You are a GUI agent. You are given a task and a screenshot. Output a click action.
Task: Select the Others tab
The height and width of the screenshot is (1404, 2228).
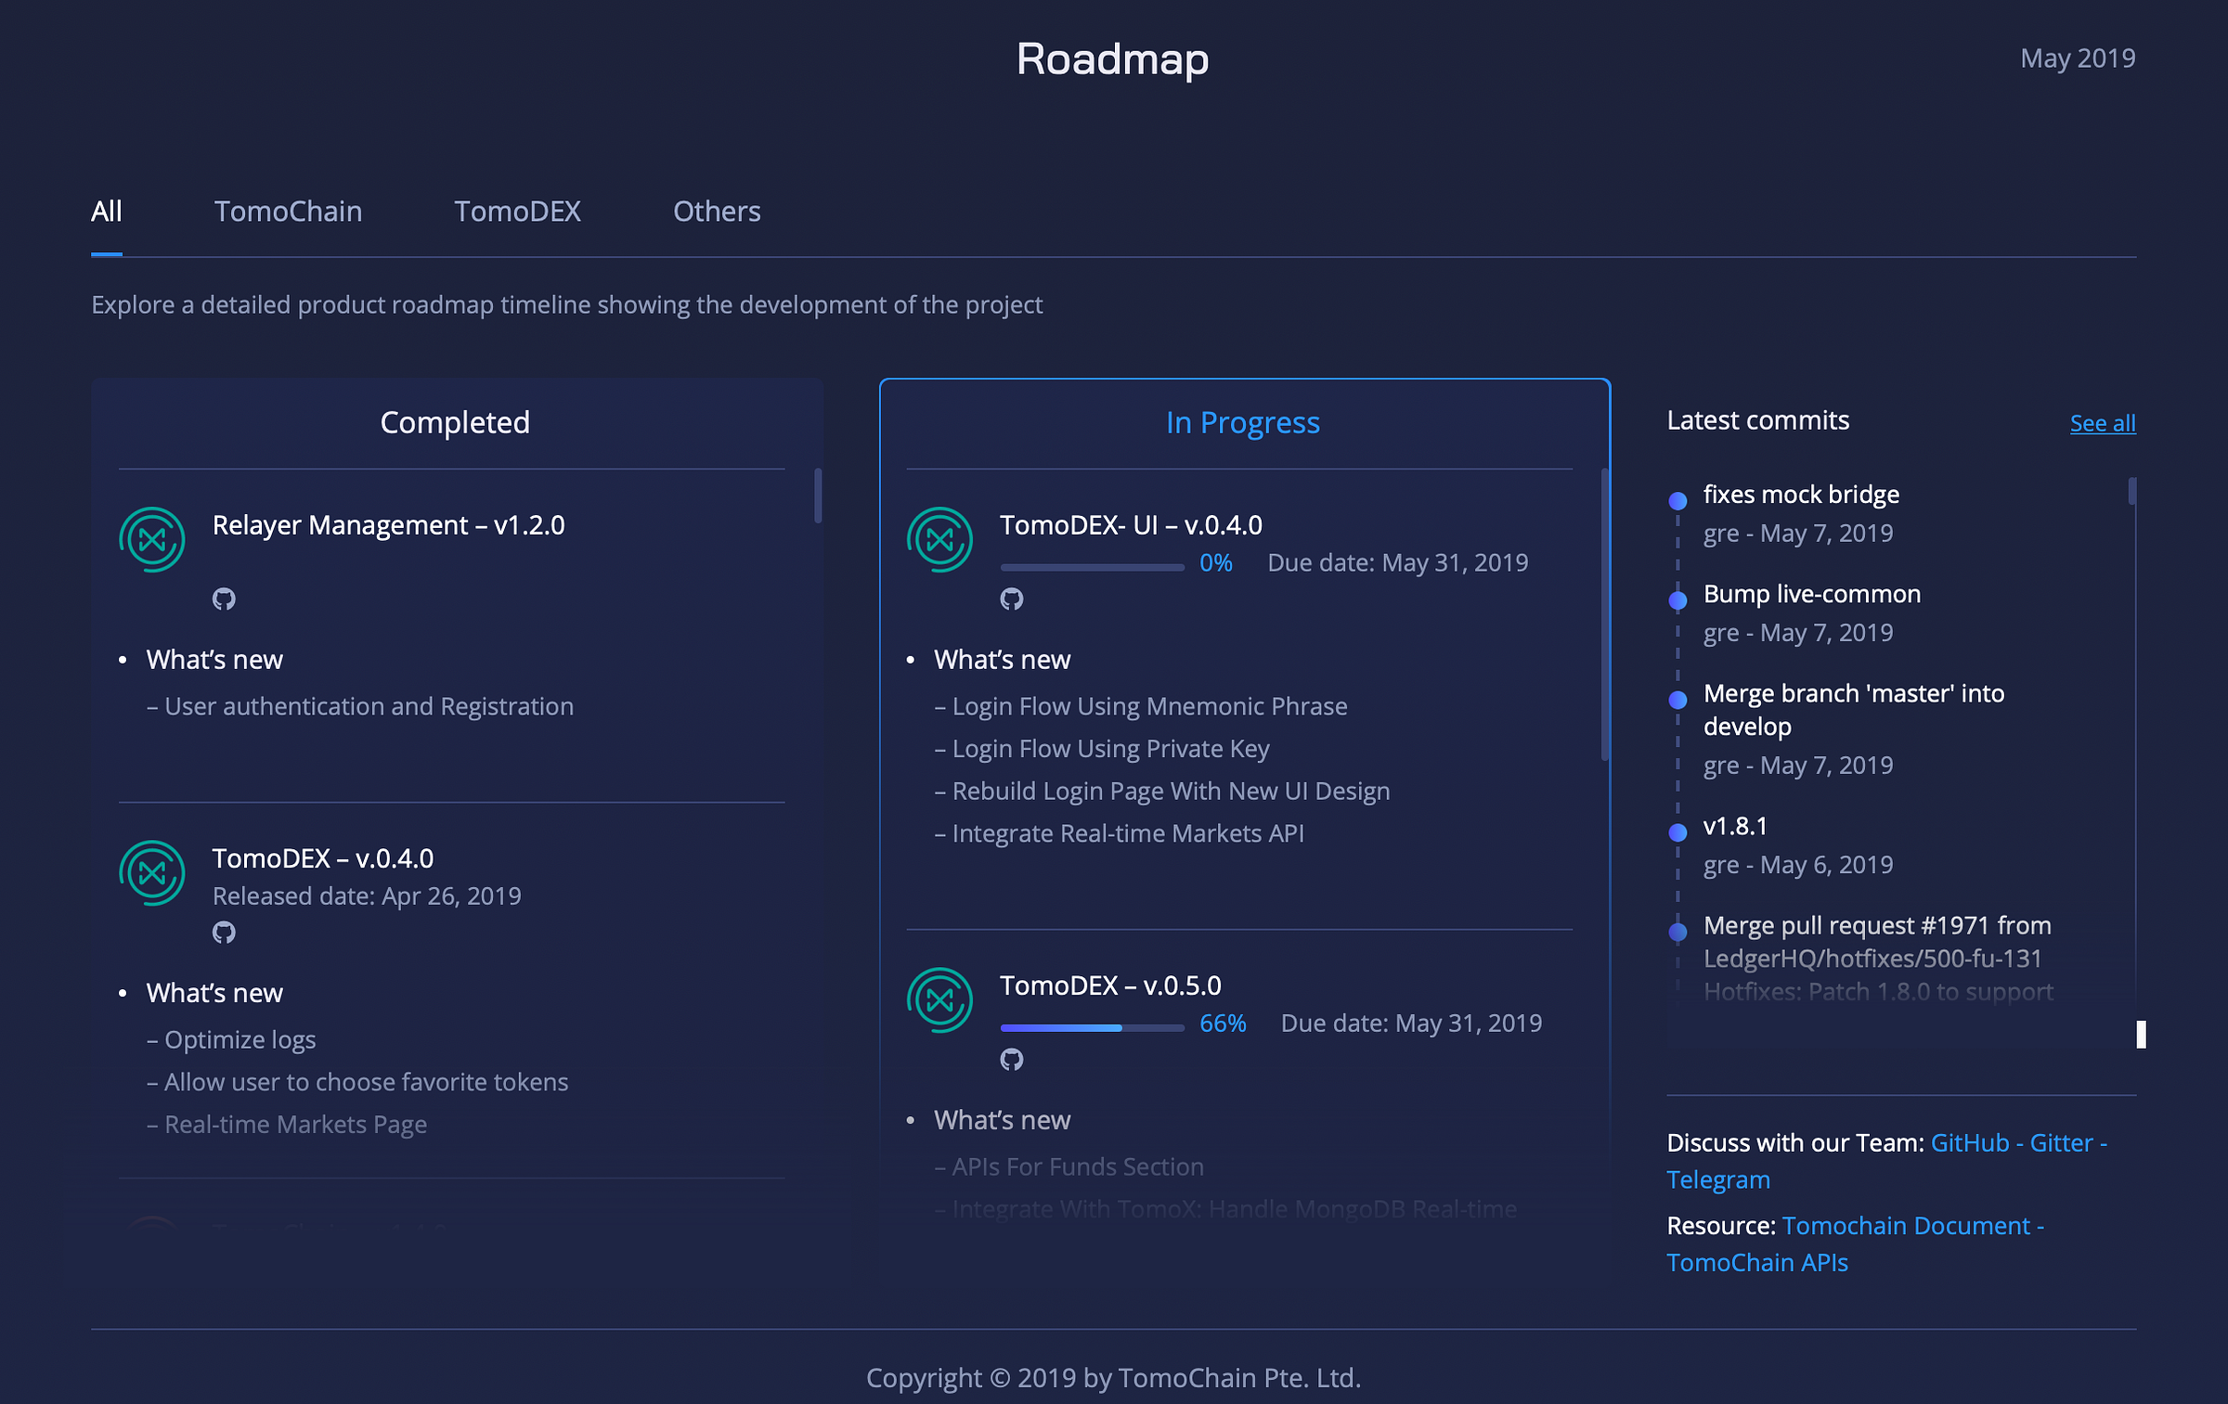(717, 212)
